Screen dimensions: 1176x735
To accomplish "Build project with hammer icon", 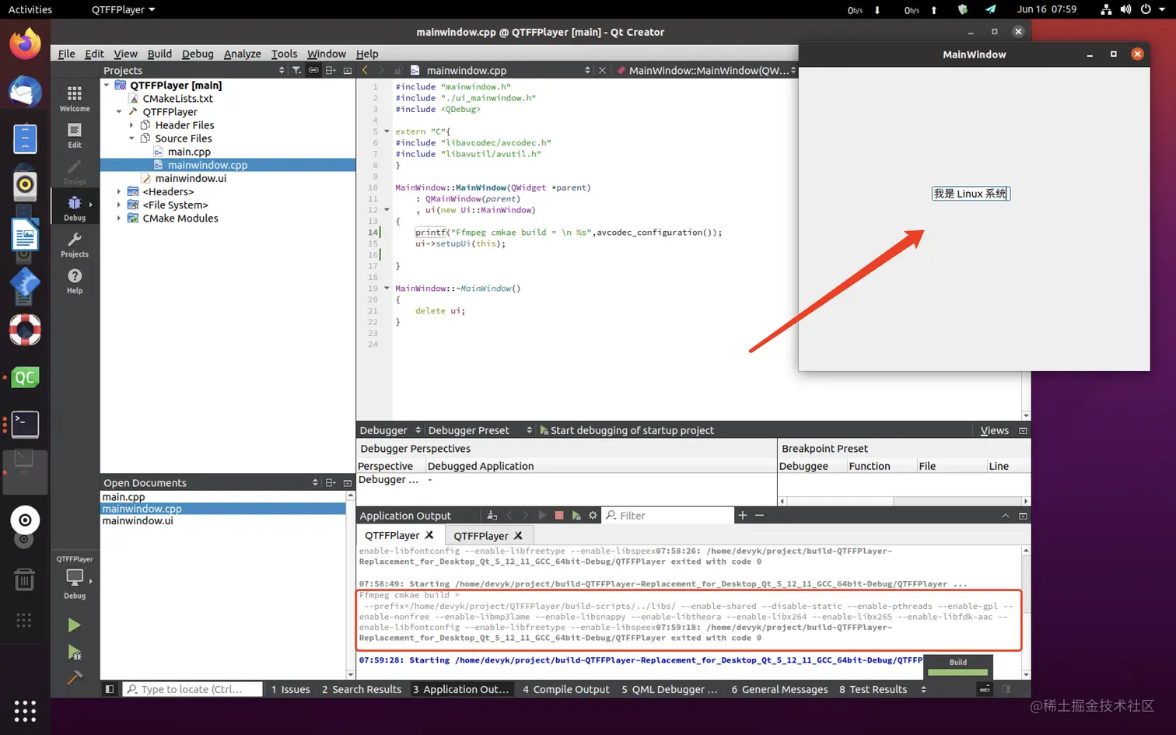I will coord(74,677).
